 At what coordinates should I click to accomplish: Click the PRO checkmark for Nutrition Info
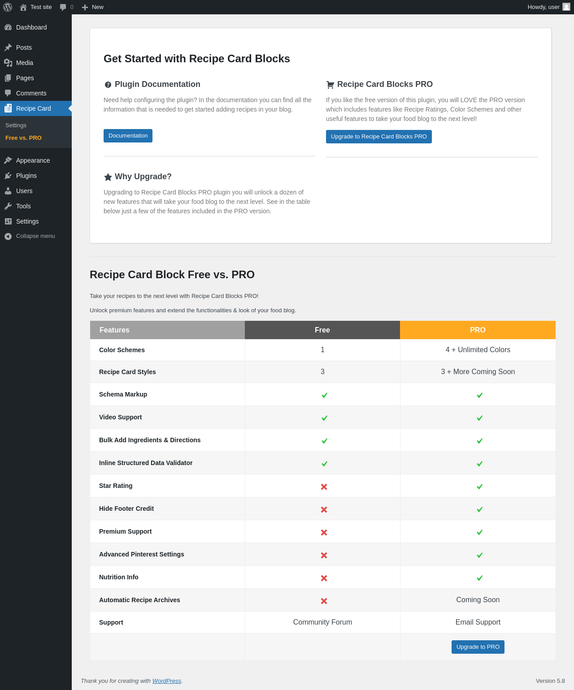[480, 578]
